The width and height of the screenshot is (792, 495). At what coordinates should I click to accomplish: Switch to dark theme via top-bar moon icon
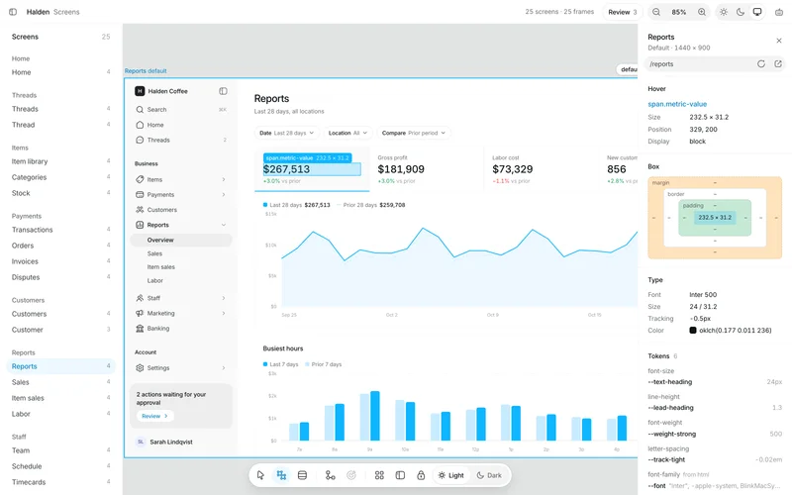(741, 12)
